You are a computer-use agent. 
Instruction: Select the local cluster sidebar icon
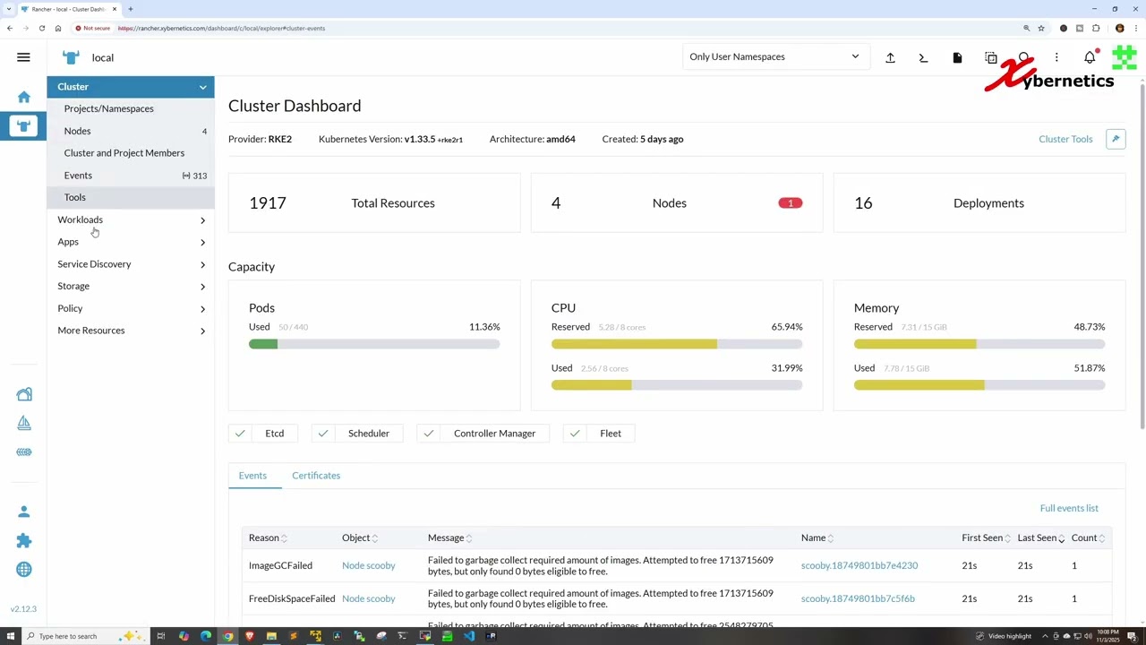click(x=23, y=125)
